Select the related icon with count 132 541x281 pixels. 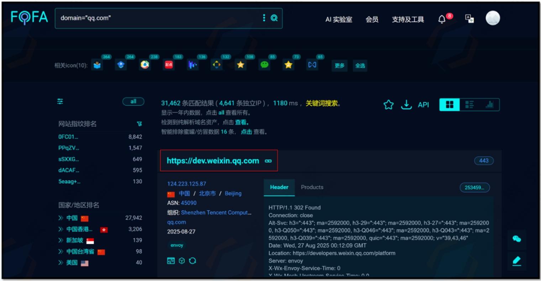click(x=216, y=65)
